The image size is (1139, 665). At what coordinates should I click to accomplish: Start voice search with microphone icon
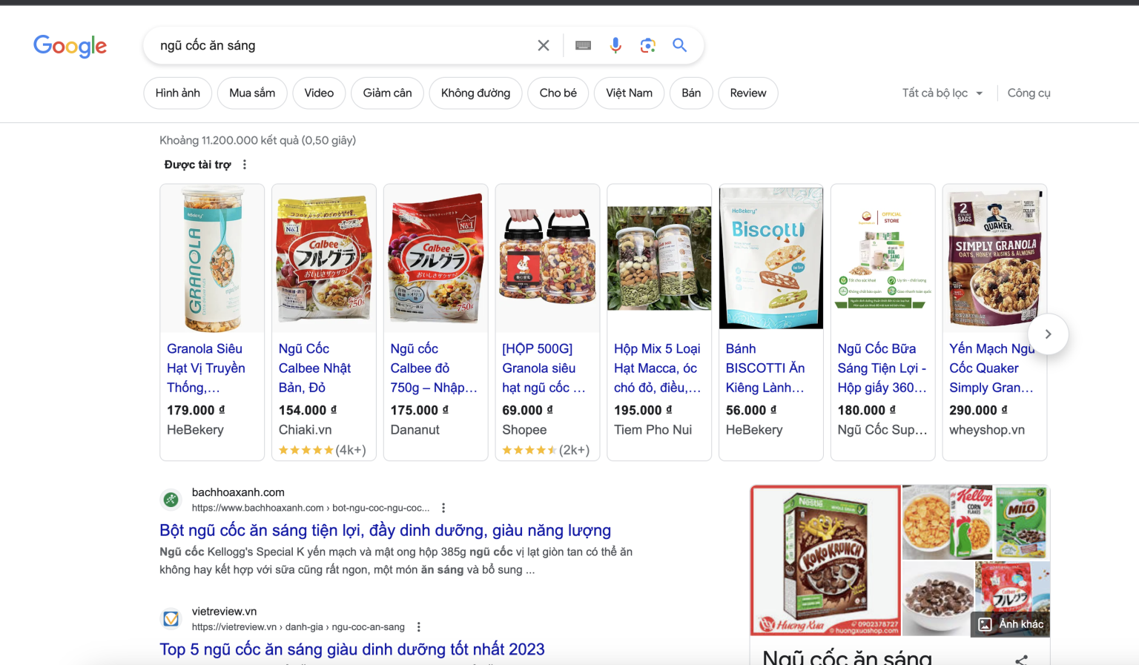click(x=615, y=45)
